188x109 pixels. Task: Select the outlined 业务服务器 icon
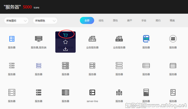(92, 39)
